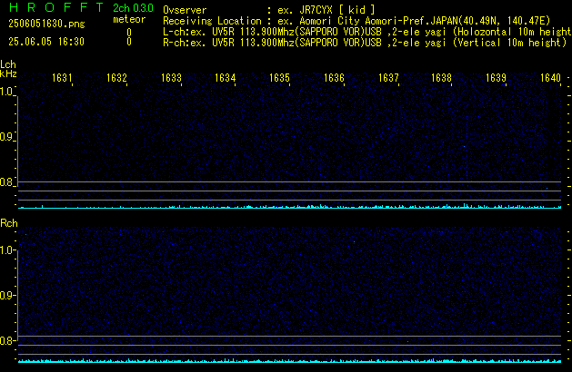572x372 pixels.
Task: Select the 'Lch' channel label
Action: pos(8,64)
